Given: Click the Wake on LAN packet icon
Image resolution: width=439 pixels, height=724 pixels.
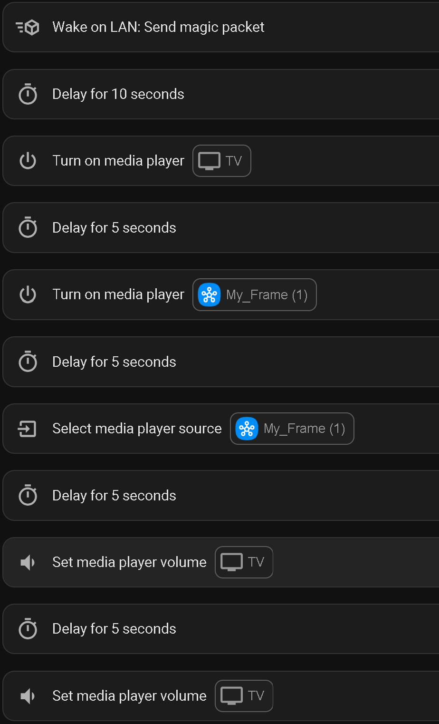Looking at the screenshot, I should 28,28.
